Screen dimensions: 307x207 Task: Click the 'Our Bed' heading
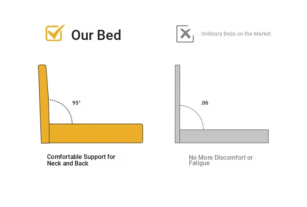pyautogui.click(x=96, y=35)
